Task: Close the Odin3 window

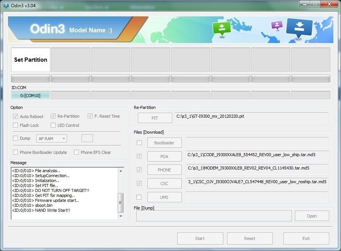Action: coord(329,4)
